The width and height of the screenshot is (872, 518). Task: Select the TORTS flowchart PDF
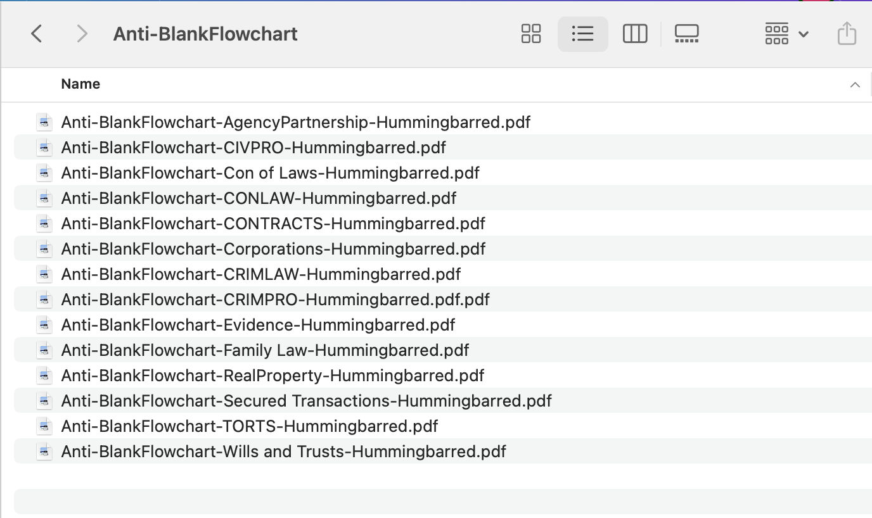(250, 426)
